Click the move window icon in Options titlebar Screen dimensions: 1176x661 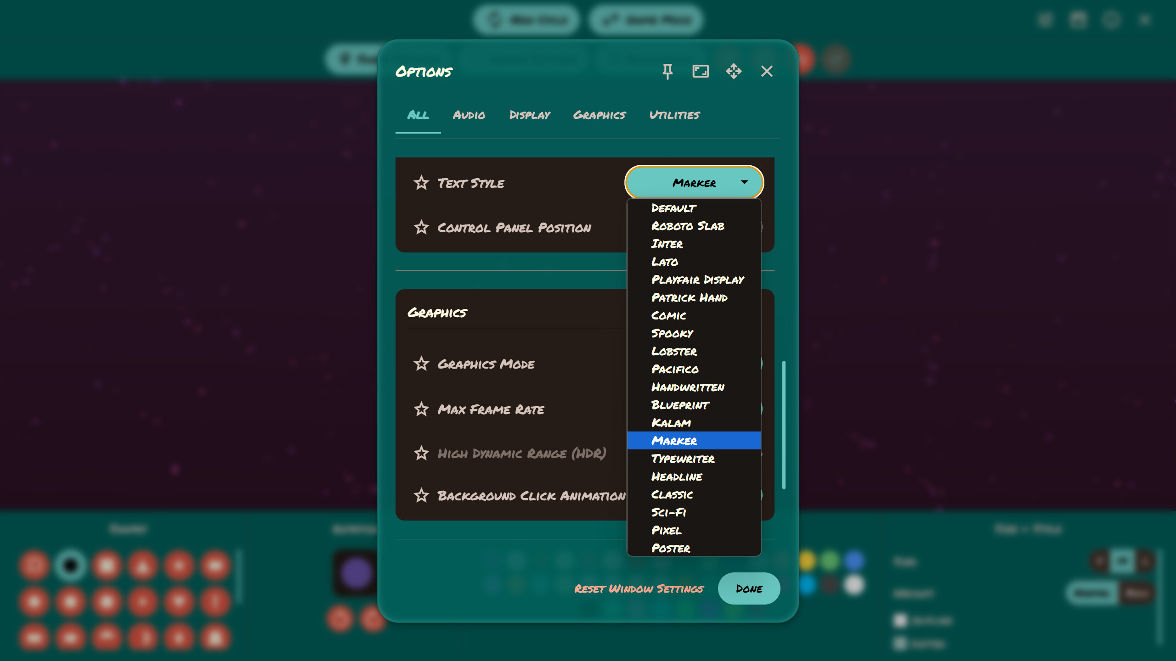pyautogui.click(x=734, y=71)
